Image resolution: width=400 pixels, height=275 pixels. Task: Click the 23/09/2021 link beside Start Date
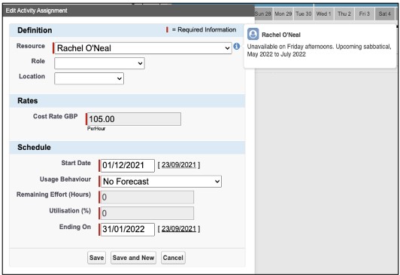tap(179, 165)
